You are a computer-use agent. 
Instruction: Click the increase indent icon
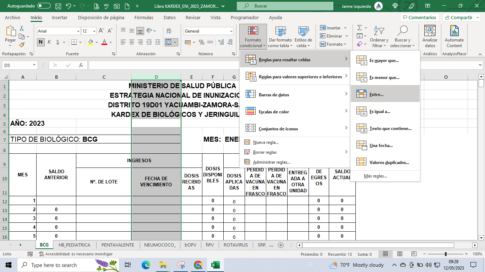[x=158, y=42]
